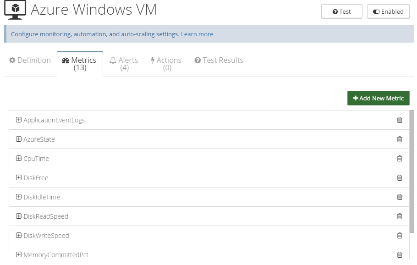This screenshot has height=265, width=417.
Task: Click the DiskFree label text
Action: click(36, 178)
